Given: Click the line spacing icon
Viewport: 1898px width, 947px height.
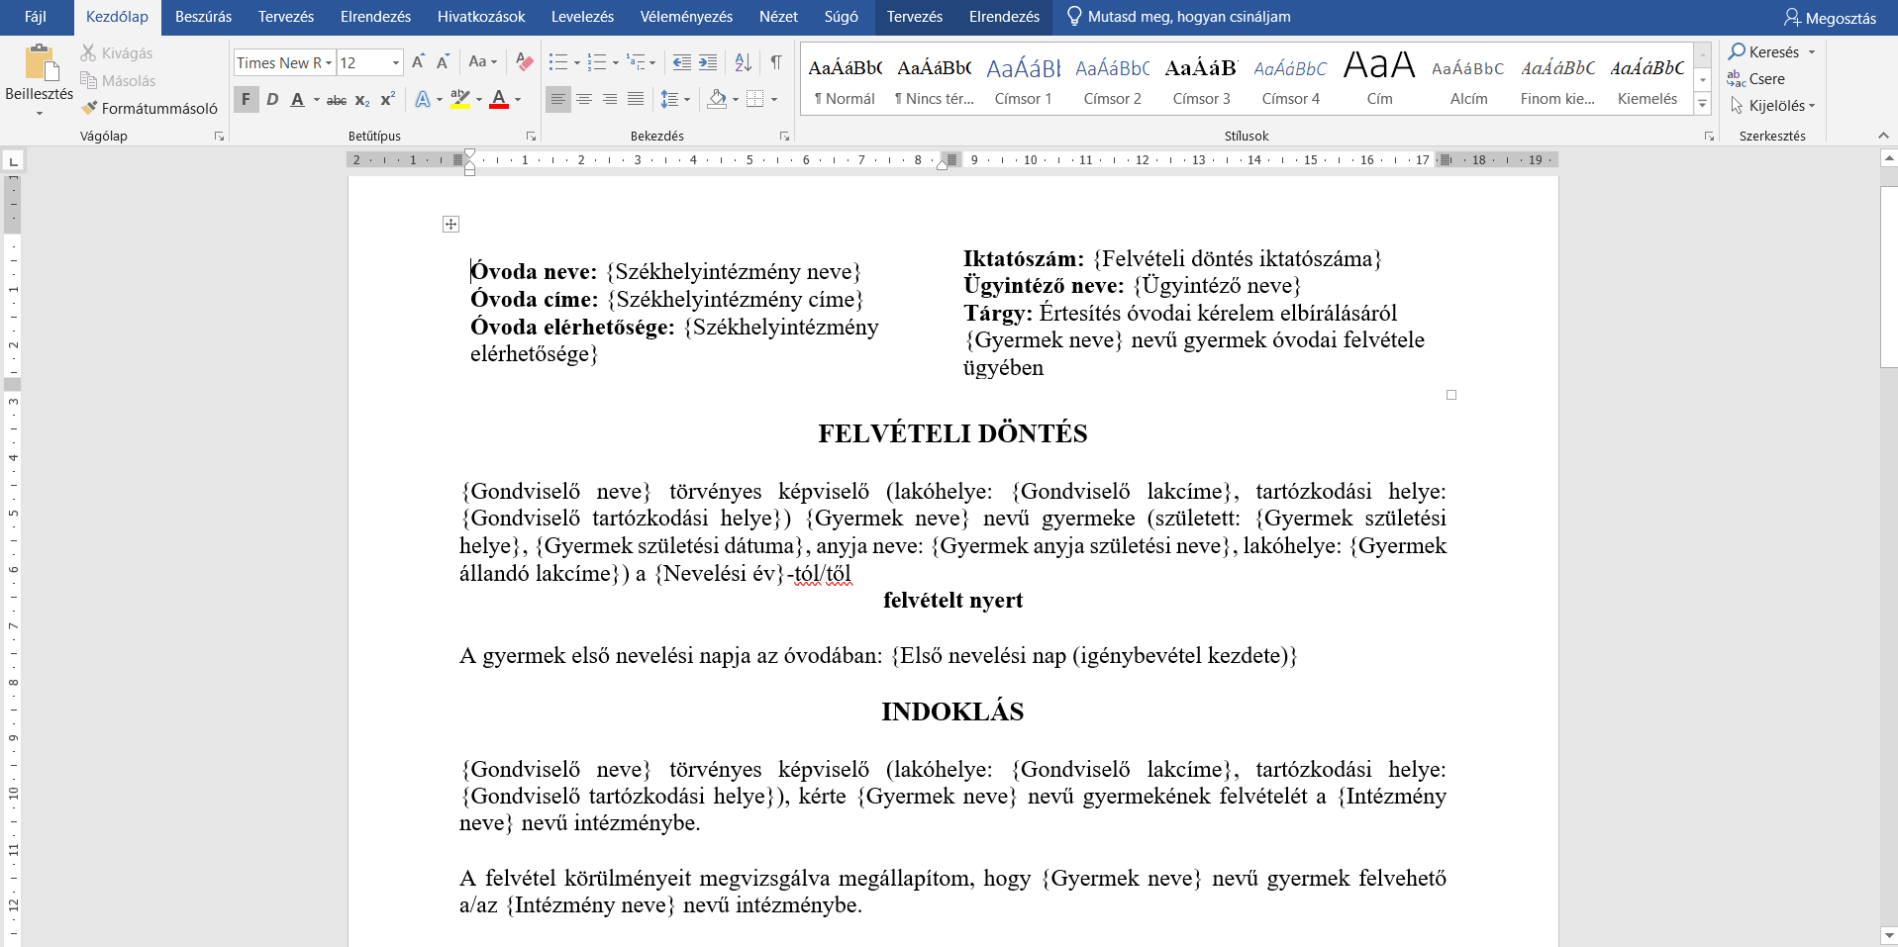Looking at the screenshot, I should pos(669,100).
